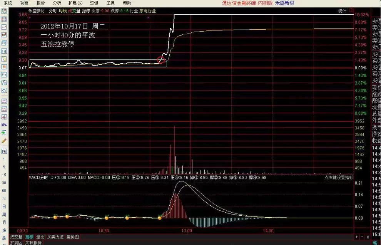Screen dimensions: 381x245
Task: Open the 工具 menu
Action: 110,3
